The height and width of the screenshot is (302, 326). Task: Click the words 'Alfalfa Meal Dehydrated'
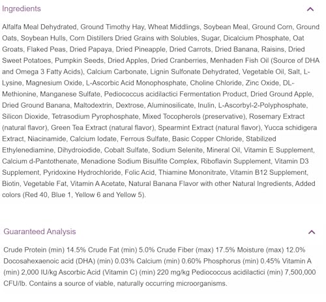(39, 27)
